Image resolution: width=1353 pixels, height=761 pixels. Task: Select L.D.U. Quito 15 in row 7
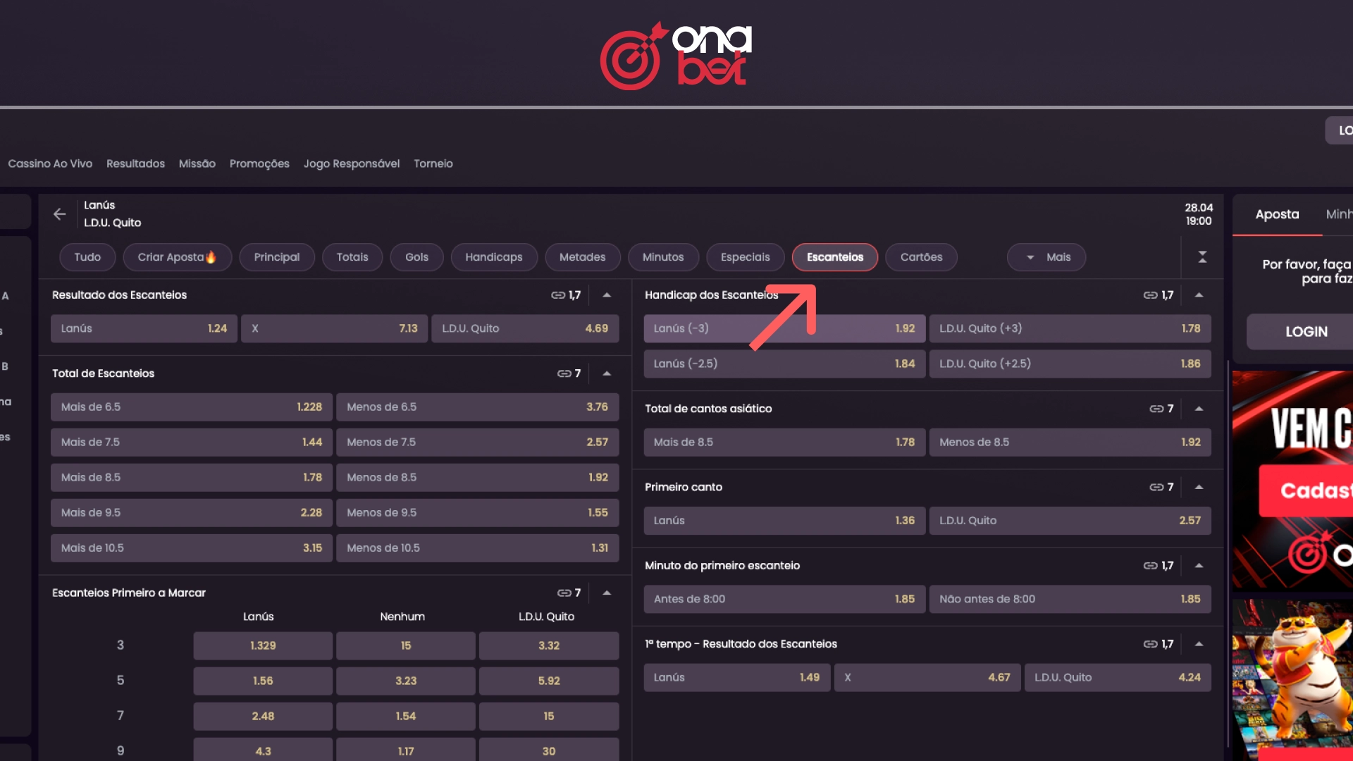click(x=549, y=717)
